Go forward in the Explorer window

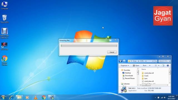124,61
